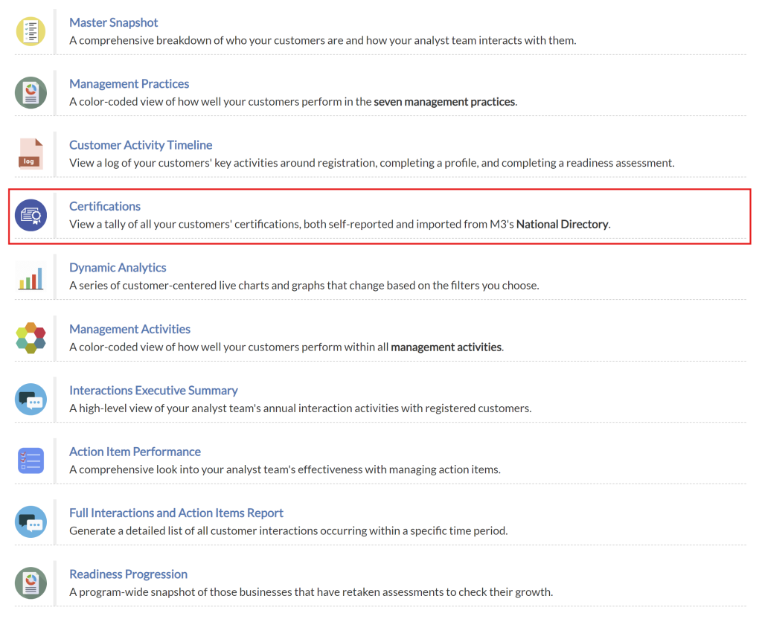The width and height of the screenshot is (762, 619).
Task: Open the Dynamic Analytics charts link
Action: (118, 268)
